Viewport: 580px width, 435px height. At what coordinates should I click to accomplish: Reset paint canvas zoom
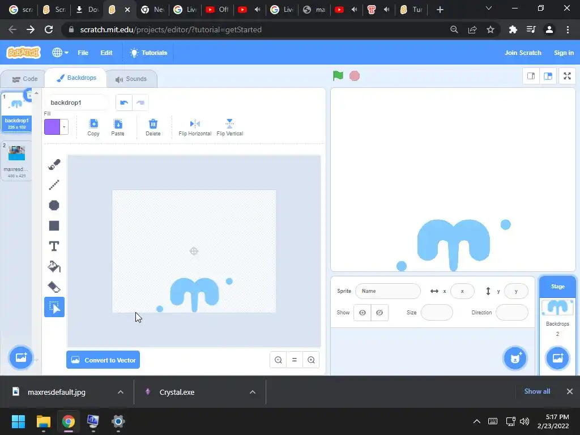295,360
